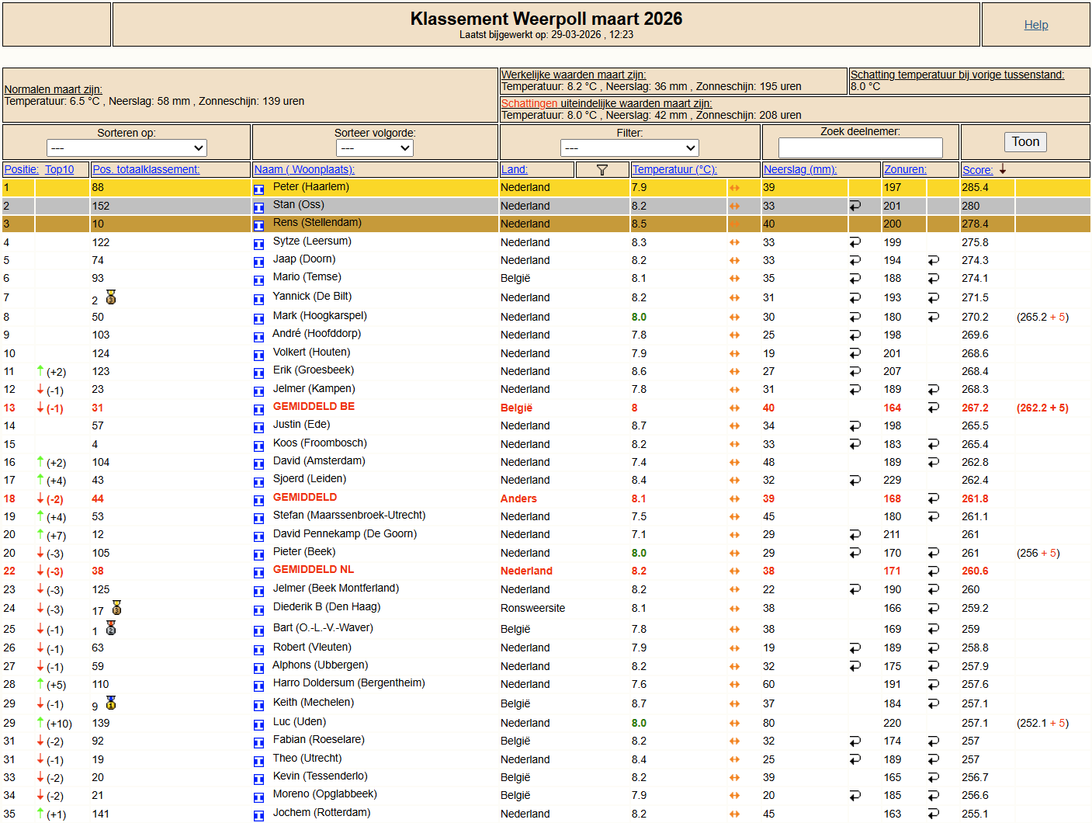
Task: Open the Help link
Action: coord(1035,25)
